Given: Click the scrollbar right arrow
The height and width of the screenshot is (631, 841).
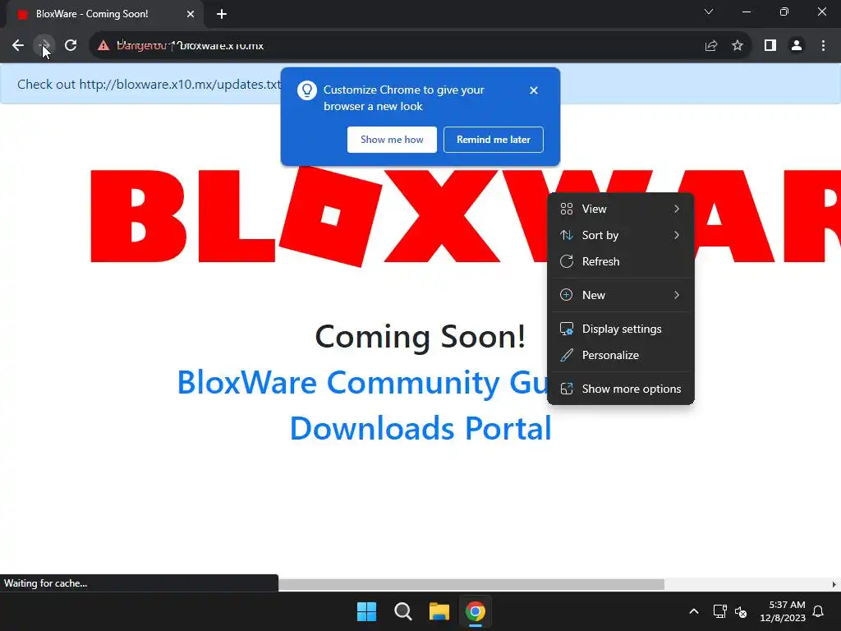Looking at the screenshot, I should coord(834,584).
